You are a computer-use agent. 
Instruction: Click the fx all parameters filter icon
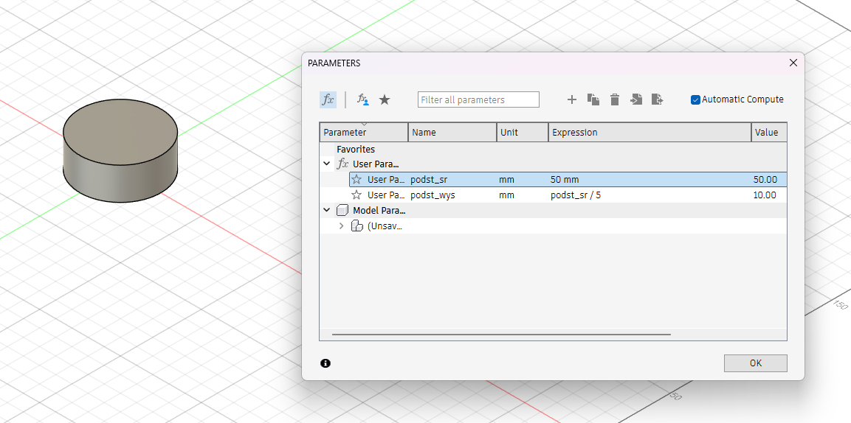tap(328, 99)
